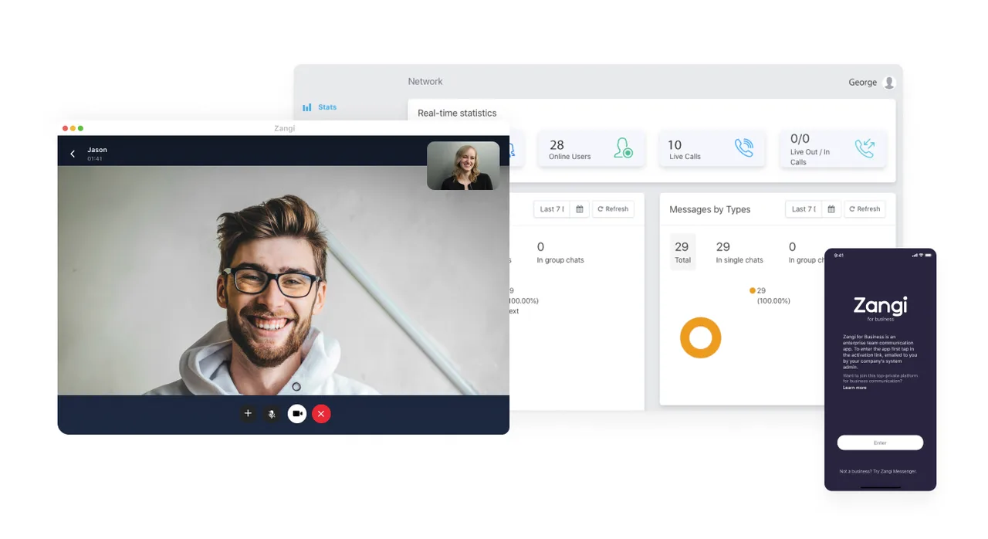This screenshot has height=539, width=988.
Task: Refresh the left chart panel
Action: 613,209
